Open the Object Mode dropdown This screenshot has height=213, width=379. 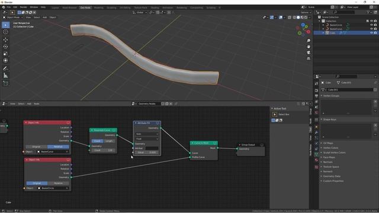point(13,17)
